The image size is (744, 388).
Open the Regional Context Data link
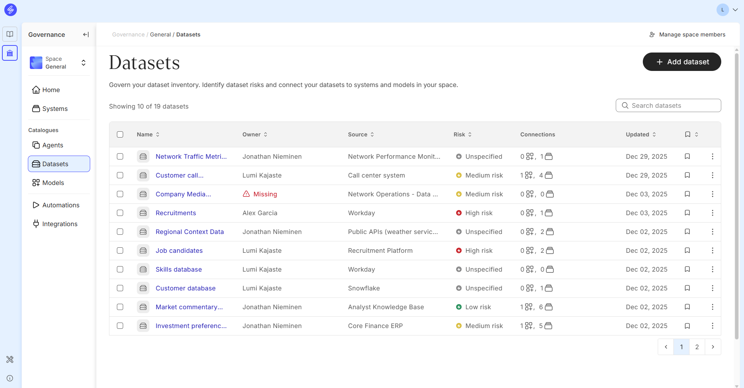pyautogui.click(x=189, y=232)
